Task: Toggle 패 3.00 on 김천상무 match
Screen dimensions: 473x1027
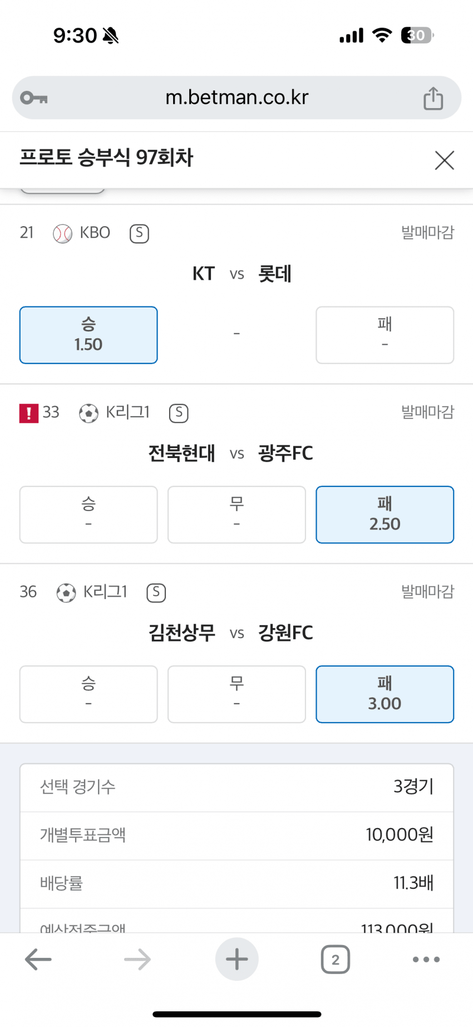Action: tap(385, 694)
